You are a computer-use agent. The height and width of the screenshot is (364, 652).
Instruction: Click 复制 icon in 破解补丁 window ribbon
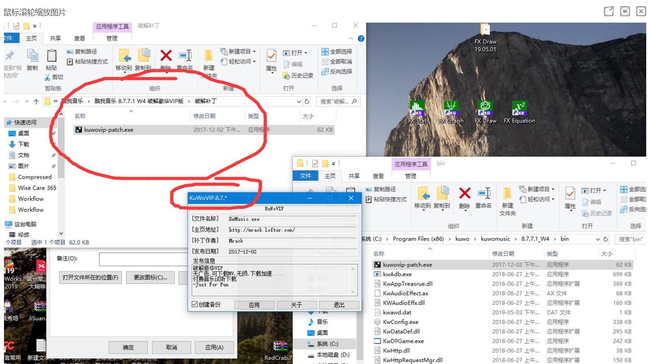coord(32,55)
